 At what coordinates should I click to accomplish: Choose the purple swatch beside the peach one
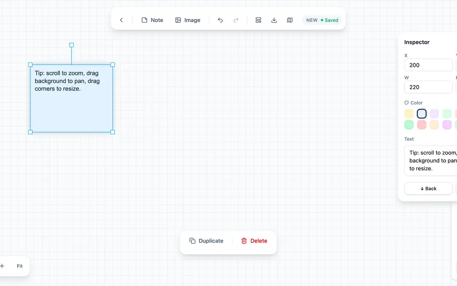447,124
